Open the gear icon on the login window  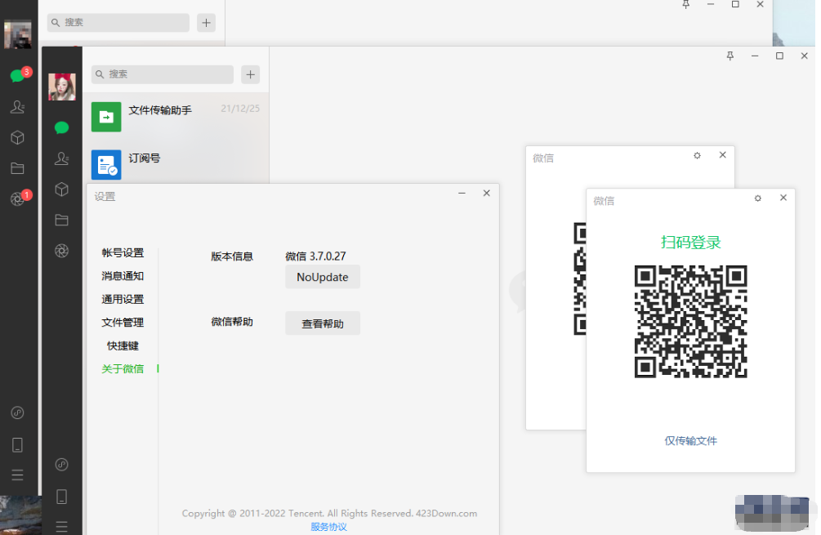coord(757,198)
